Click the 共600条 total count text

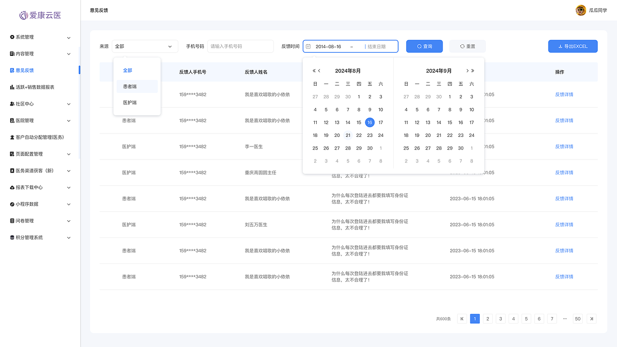coord(443,319)
